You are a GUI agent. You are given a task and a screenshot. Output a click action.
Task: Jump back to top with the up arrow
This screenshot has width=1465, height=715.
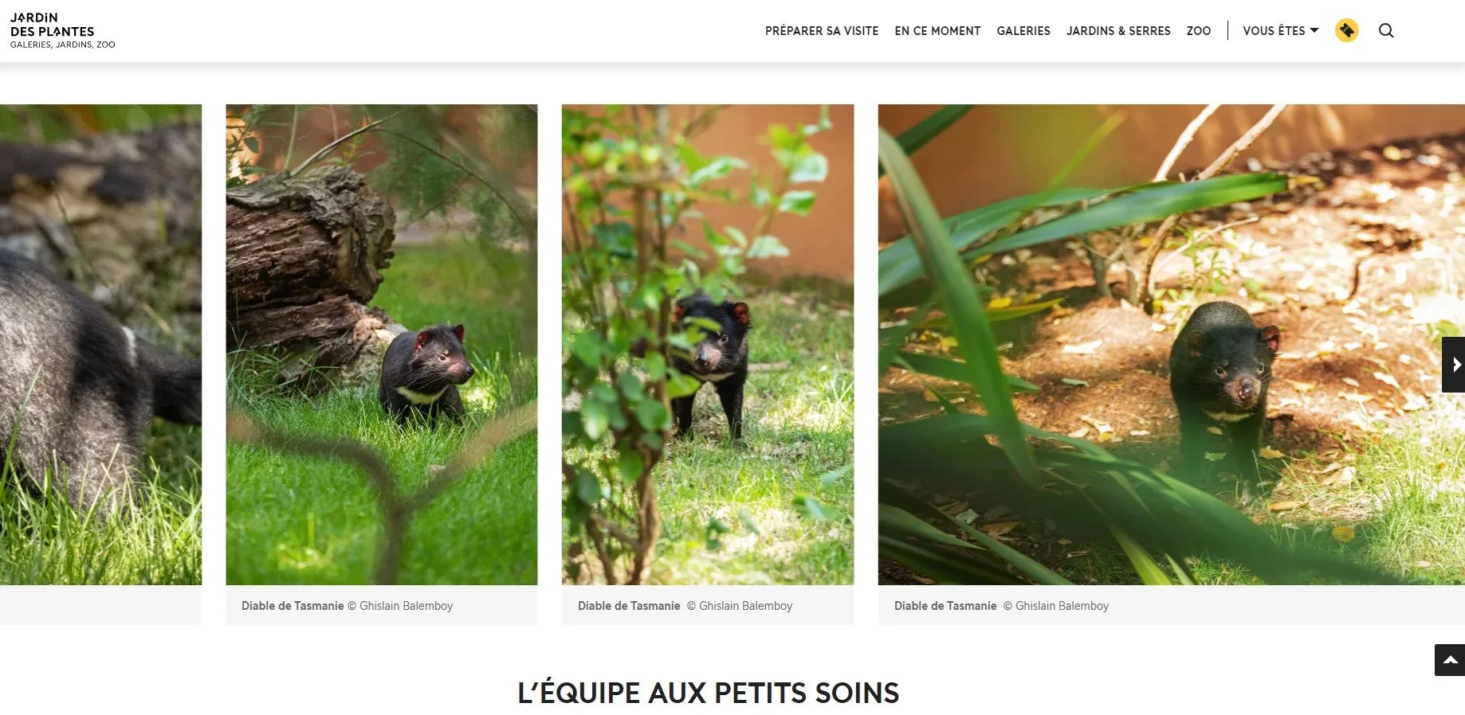click(1450, 660)
